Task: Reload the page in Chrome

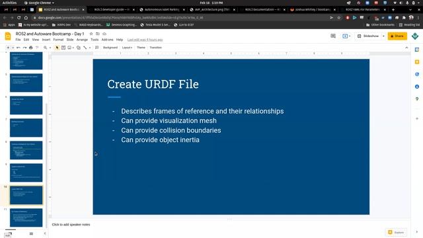Action: 19,18
